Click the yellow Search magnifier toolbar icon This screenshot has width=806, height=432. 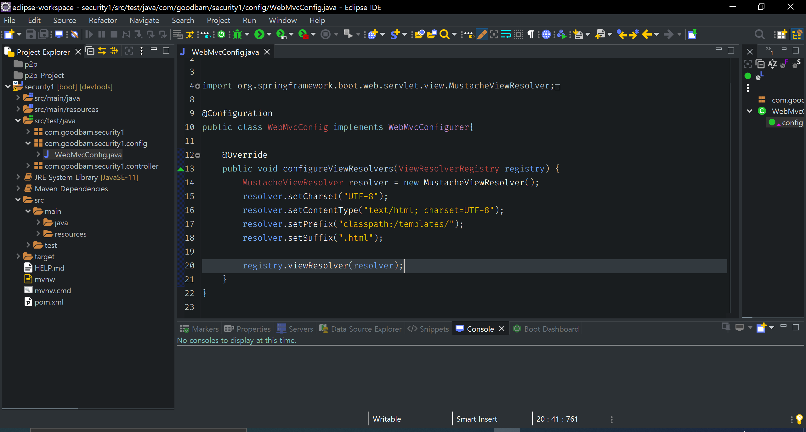click(x=444, y=34)
